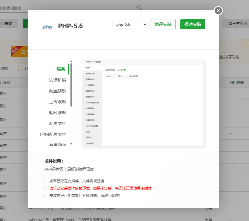Select the background 第三方应用 tab

(x=236, y=23)
